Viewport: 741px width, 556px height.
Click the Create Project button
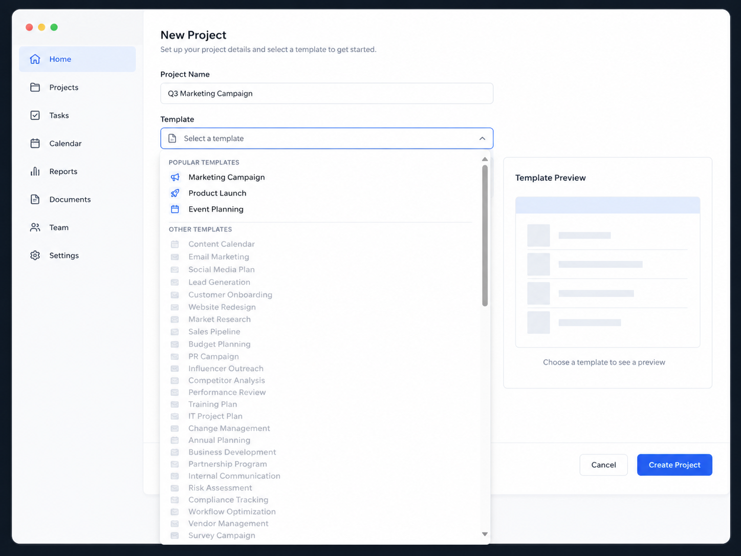pyautogui.click(x=674, y=465)
